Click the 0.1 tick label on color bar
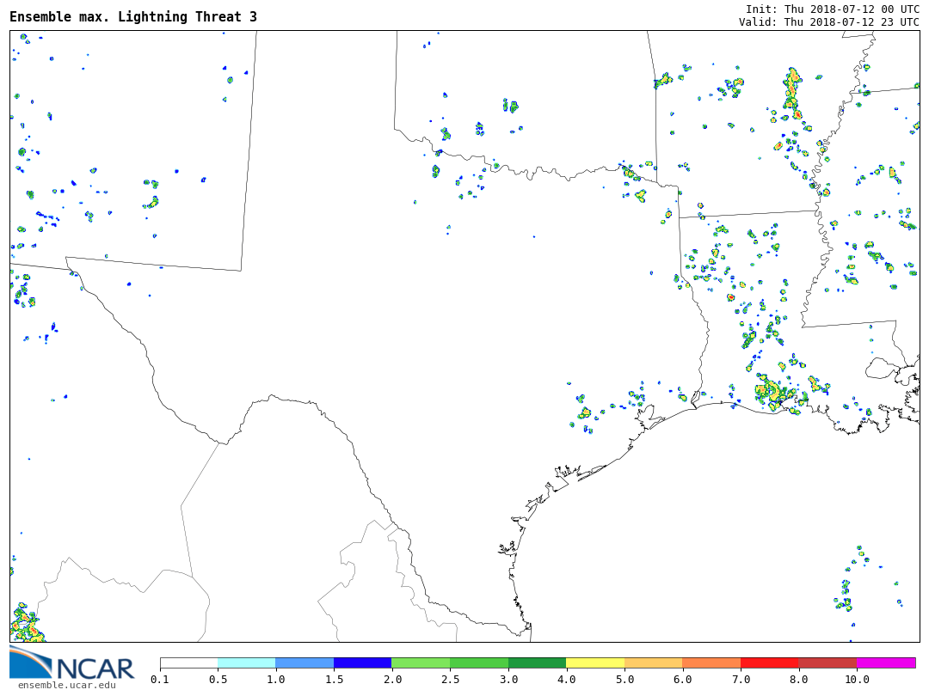The height and width of the screenshot is (696, 929). [x=160, y=680]
